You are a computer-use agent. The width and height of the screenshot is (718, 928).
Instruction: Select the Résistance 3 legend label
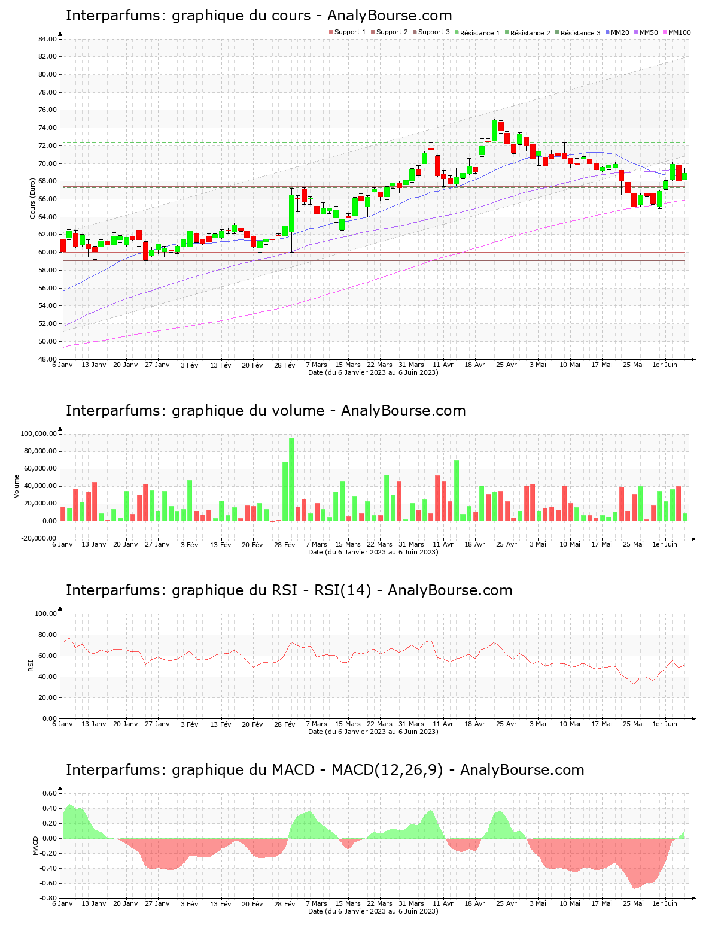point(580,32)
